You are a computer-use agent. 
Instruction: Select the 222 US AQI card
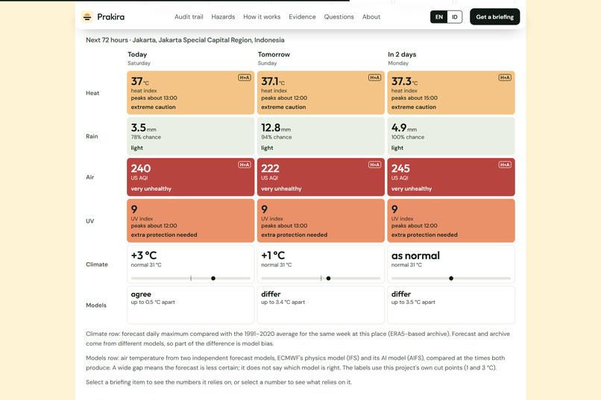coord(321,177)
